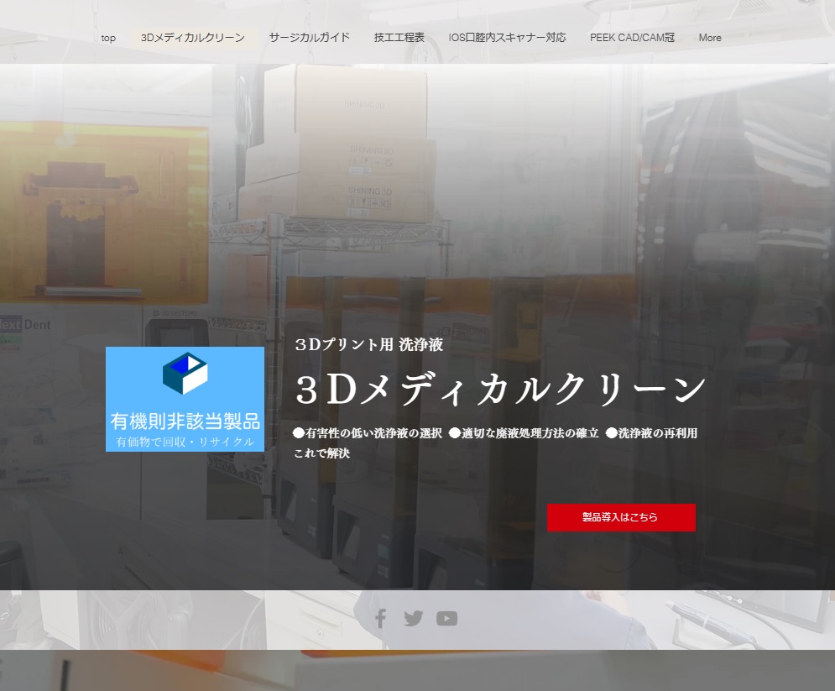
Task: Click the これで解決 text line
Action: pos(321,453)
